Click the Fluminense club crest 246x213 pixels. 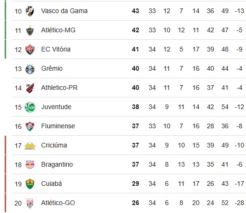click(30, 126)
